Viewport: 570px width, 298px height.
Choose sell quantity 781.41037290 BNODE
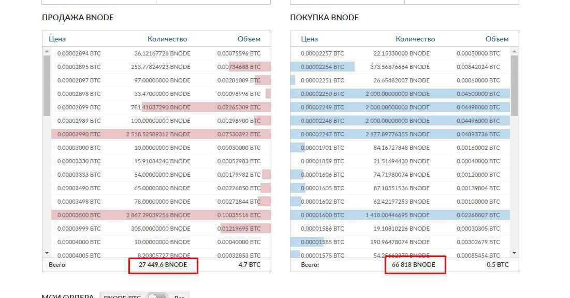click(x=160, y=107)
